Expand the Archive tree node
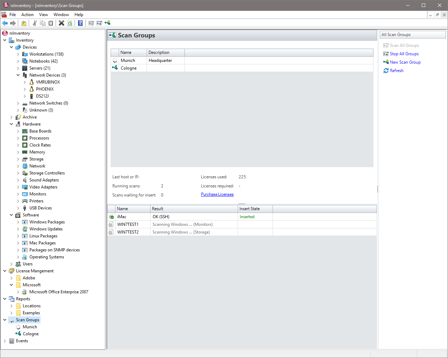This screenshot has height=358, width=448. click(x=12, y=117)
